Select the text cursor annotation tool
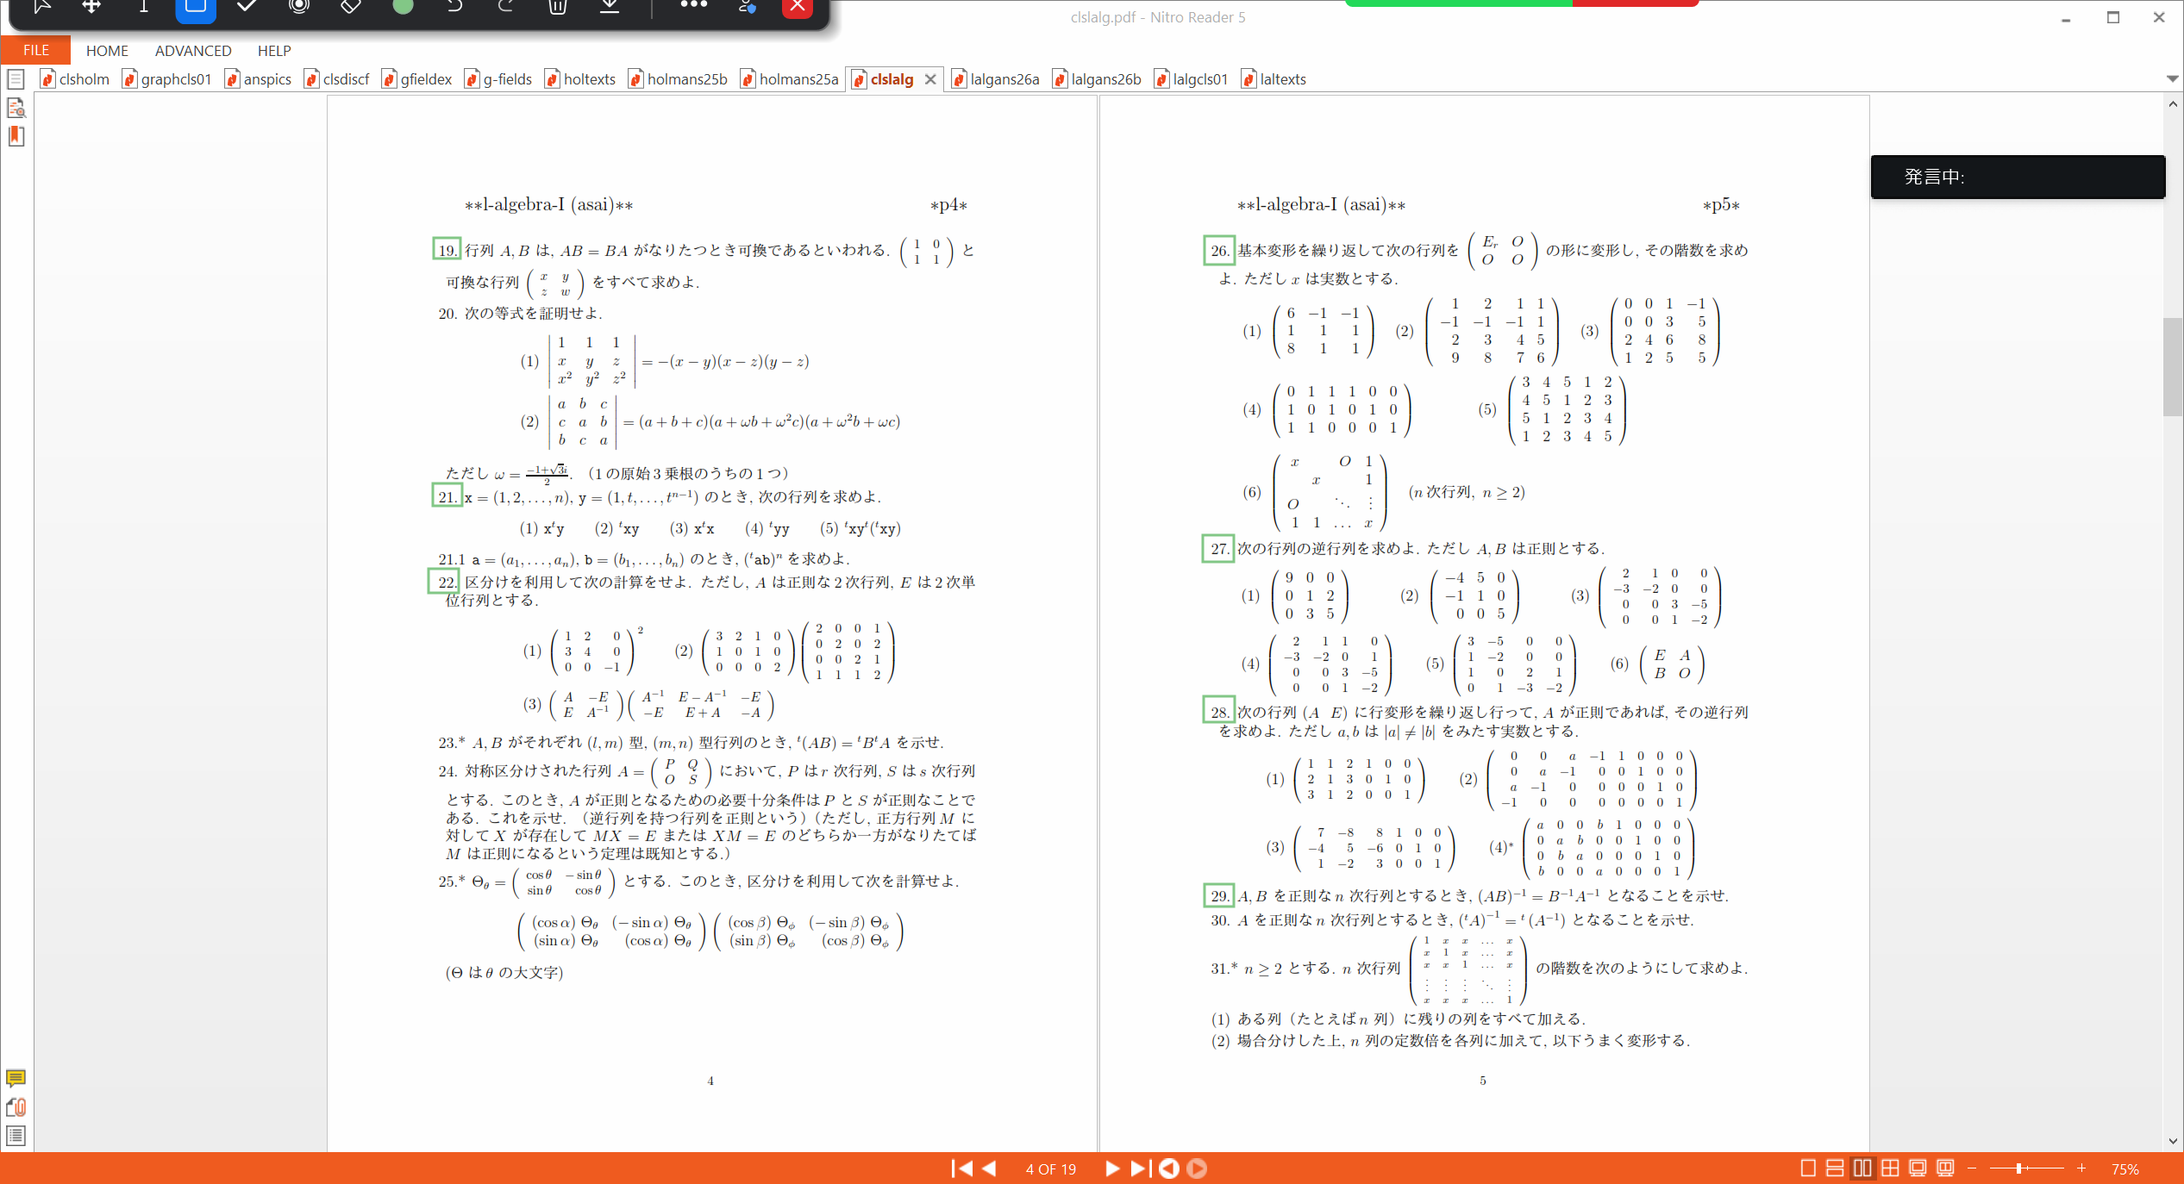The width and height of the screenshot is (2184, 1184). tap(143, 7)
